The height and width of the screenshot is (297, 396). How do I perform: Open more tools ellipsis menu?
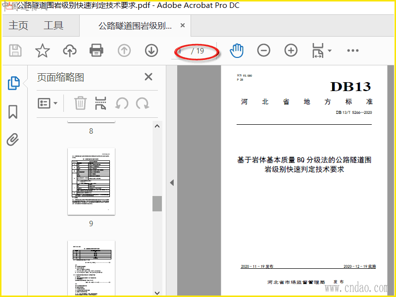tap(353, 50)
